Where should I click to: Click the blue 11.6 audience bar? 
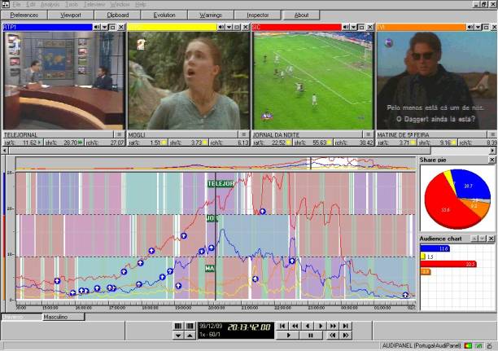click(435, 248)
